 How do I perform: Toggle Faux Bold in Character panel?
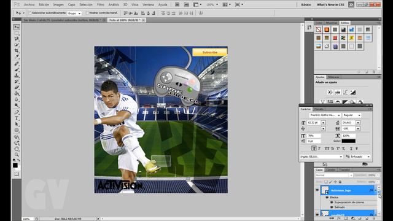tap(314, 149)
